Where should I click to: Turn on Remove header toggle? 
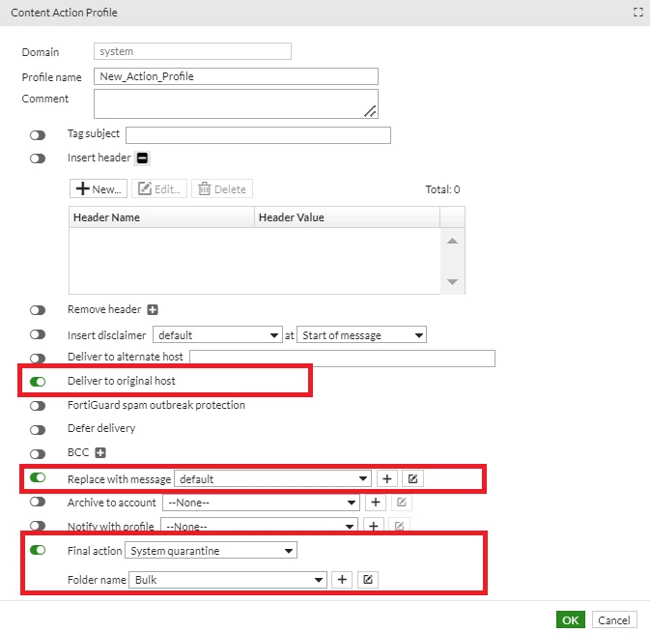(x=38, y=310)
